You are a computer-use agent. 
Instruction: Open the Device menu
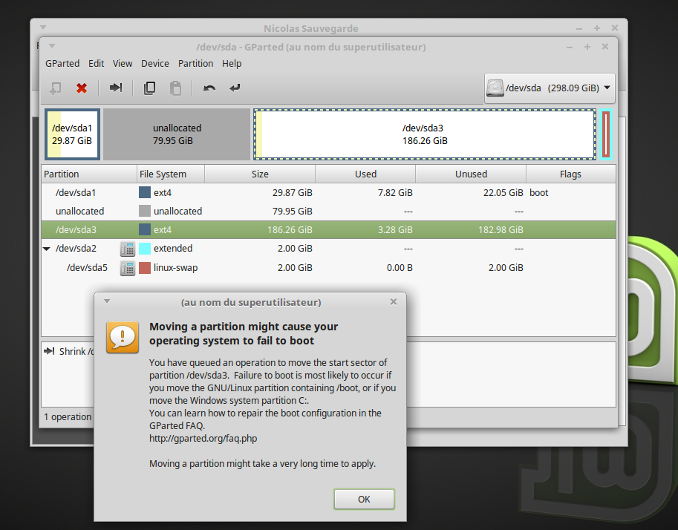tap(154, 64)
